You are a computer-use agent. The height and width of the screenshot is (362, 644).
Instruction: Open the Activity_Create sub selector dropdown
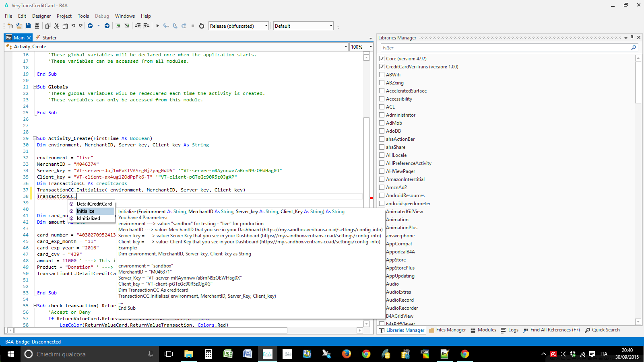[x=346, y=47]
